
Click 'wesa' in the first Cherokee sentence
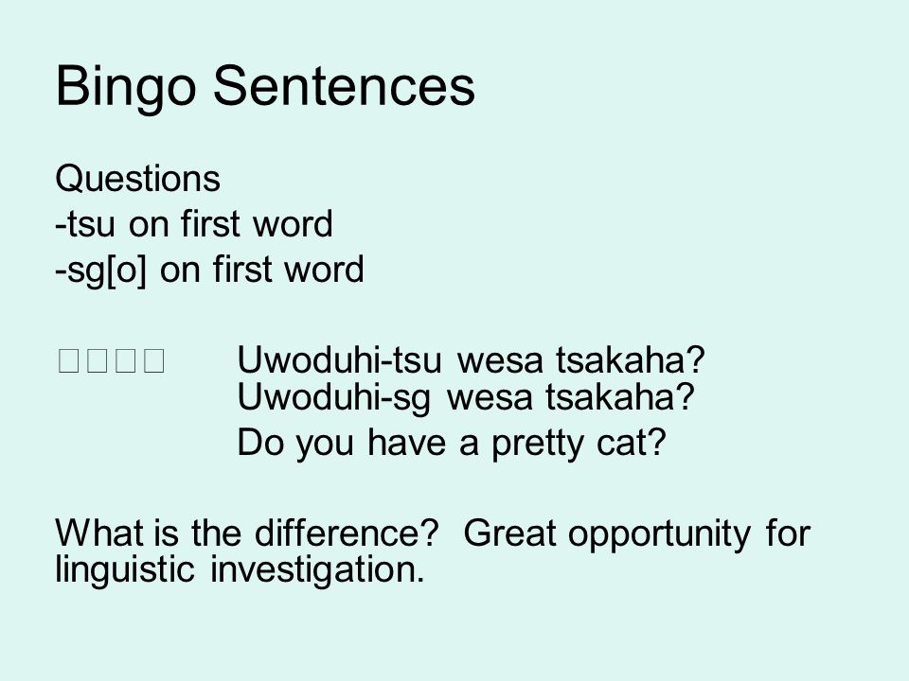pos(501,359)
